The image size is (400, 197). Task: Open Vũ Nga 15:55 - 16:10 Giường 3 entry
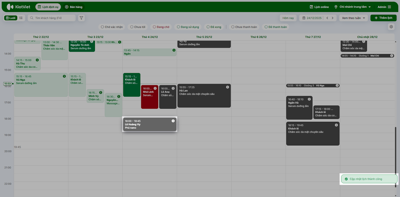(x=313, y=85)
